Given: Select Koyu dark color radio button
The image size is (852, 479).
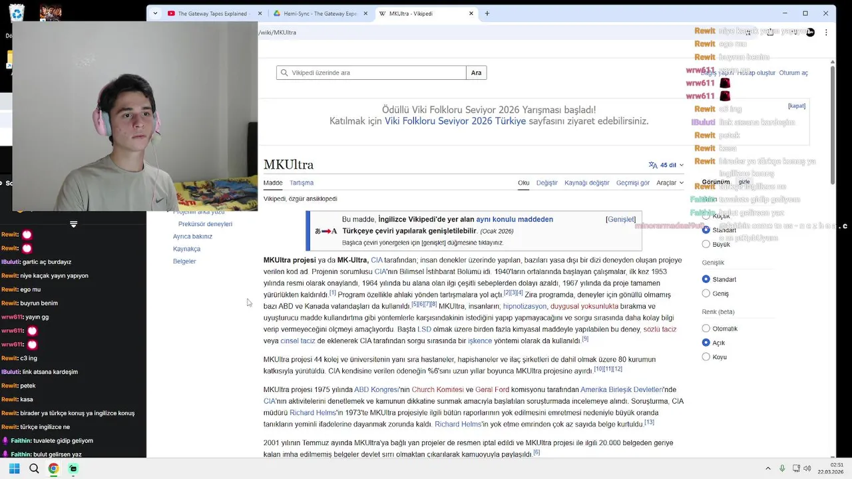Looking at the screenshot, I should pos(706,357).
